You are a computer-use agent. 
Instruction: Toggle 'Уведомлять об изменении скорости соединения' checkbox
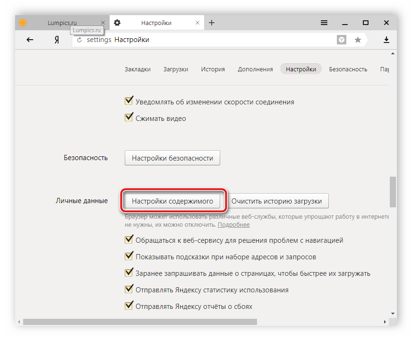(129, 102)
